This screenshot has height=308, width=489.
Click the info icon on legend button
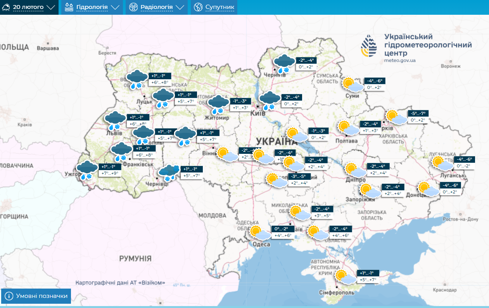[9, 296]
